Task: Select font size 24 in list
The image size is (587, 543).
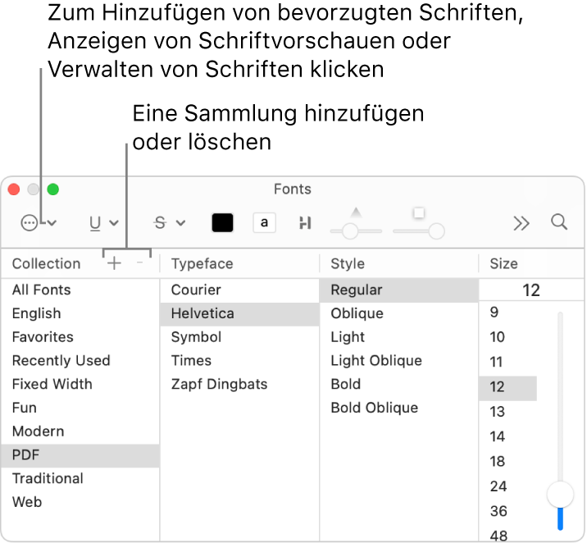Action: coord(498,486)
